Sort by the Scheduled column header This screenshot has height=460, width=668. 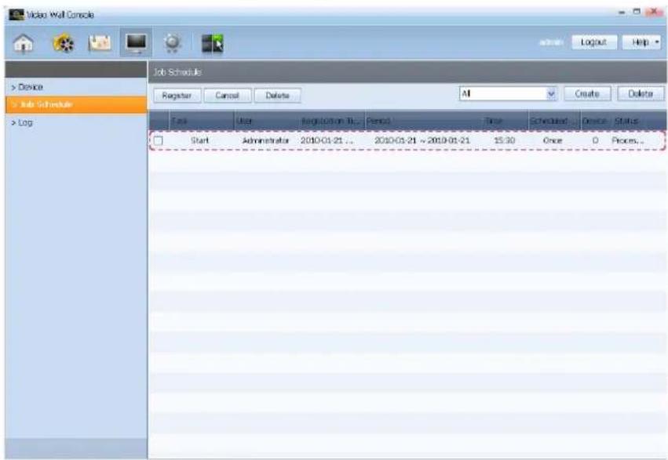click(554, 121)
